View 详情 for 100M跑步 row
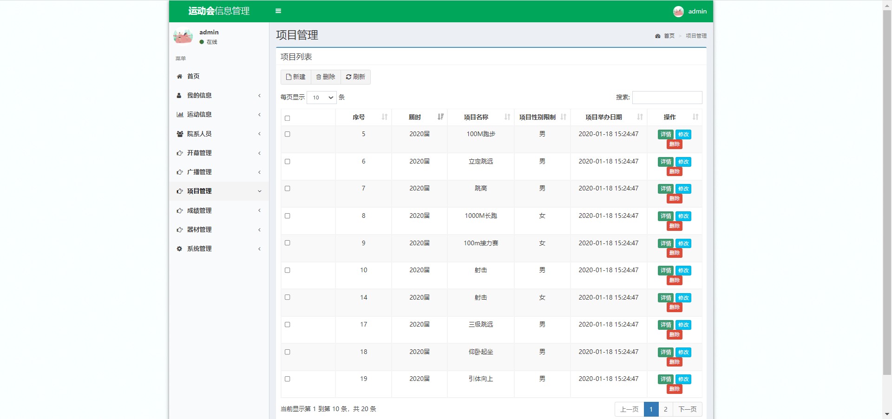The height and width of the screenshot is (419, 892). [666, 134]
